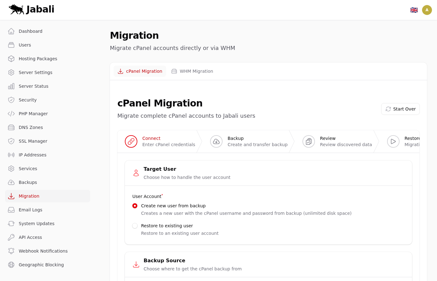Click the API Access key icon
437x281 pixels.
(x=11, y=237)
